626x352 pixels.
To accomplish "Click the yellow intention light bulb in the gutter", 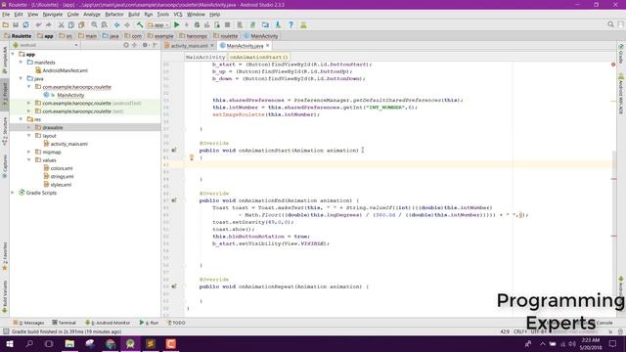I will click(192, 157).
